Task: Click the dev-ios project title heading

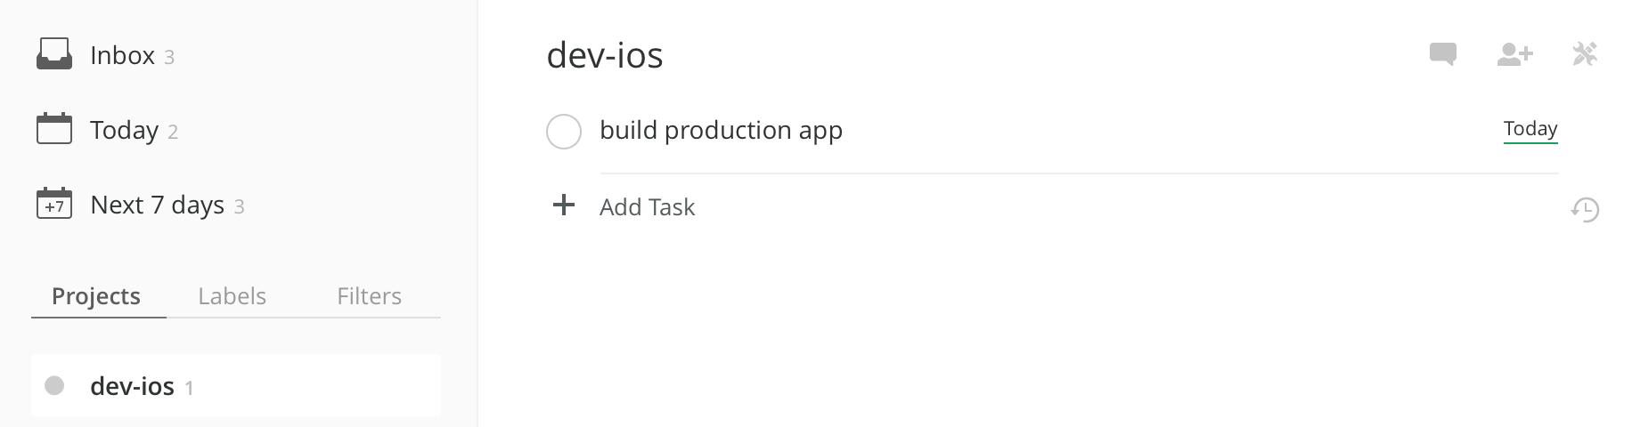Action: 605,55
